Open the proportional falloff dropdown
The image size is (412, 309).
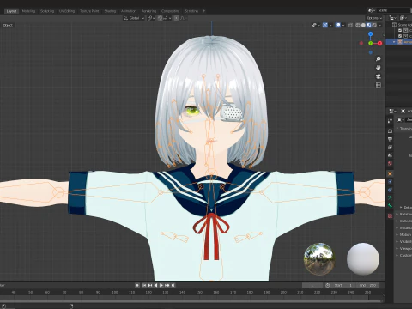[184, 18]
